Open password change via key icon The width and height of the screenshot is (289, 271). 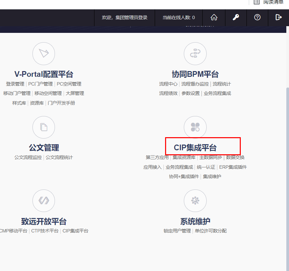pos(236,17)
